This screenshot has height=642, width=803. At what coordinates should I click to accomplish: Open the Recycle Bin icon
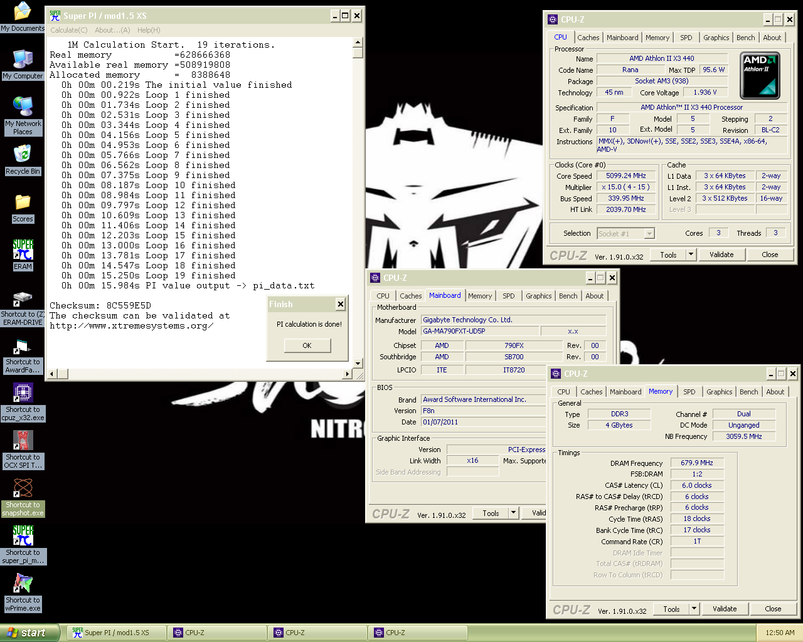pyautogui.click(x=23, y=160)
